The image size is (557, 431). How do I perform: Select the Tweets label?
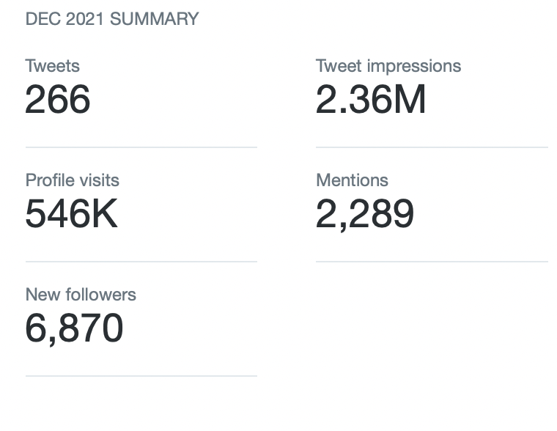[x=53, y=66]
